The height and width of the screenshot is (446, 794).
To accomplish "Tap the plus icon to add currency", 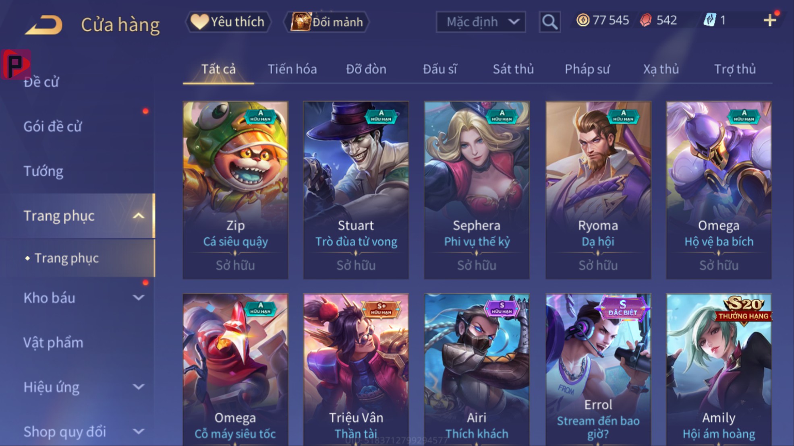I will tap(770, 20).
